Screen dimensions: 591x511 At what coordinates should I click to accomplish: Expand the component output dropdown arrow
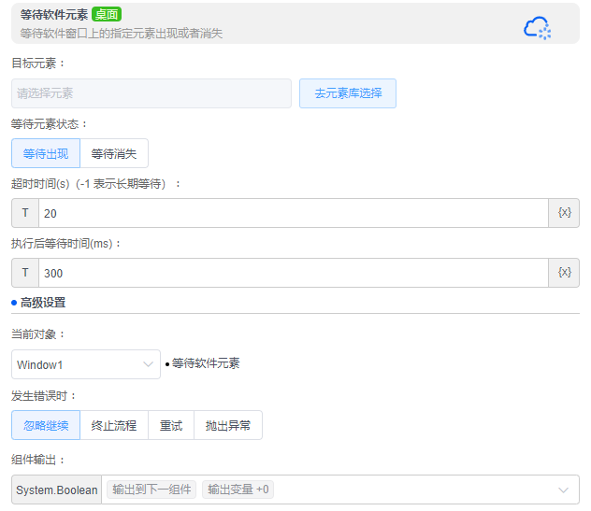pos(563,490)
